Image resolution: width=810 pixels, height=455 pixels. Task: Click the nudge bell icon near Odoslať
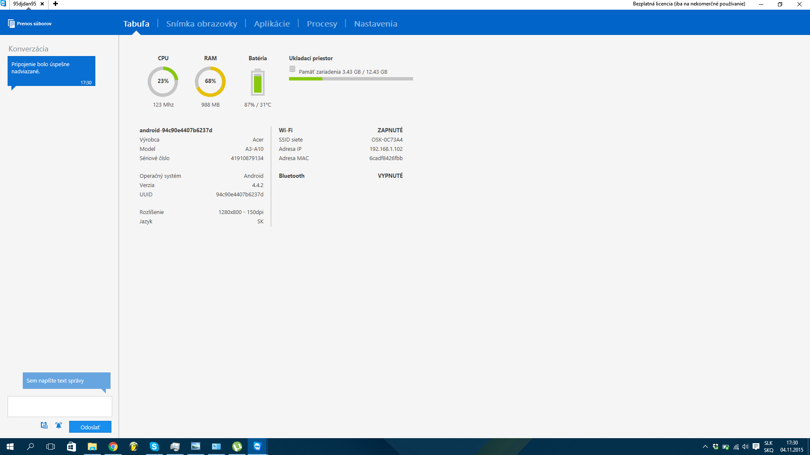click(x=59, y=426)
